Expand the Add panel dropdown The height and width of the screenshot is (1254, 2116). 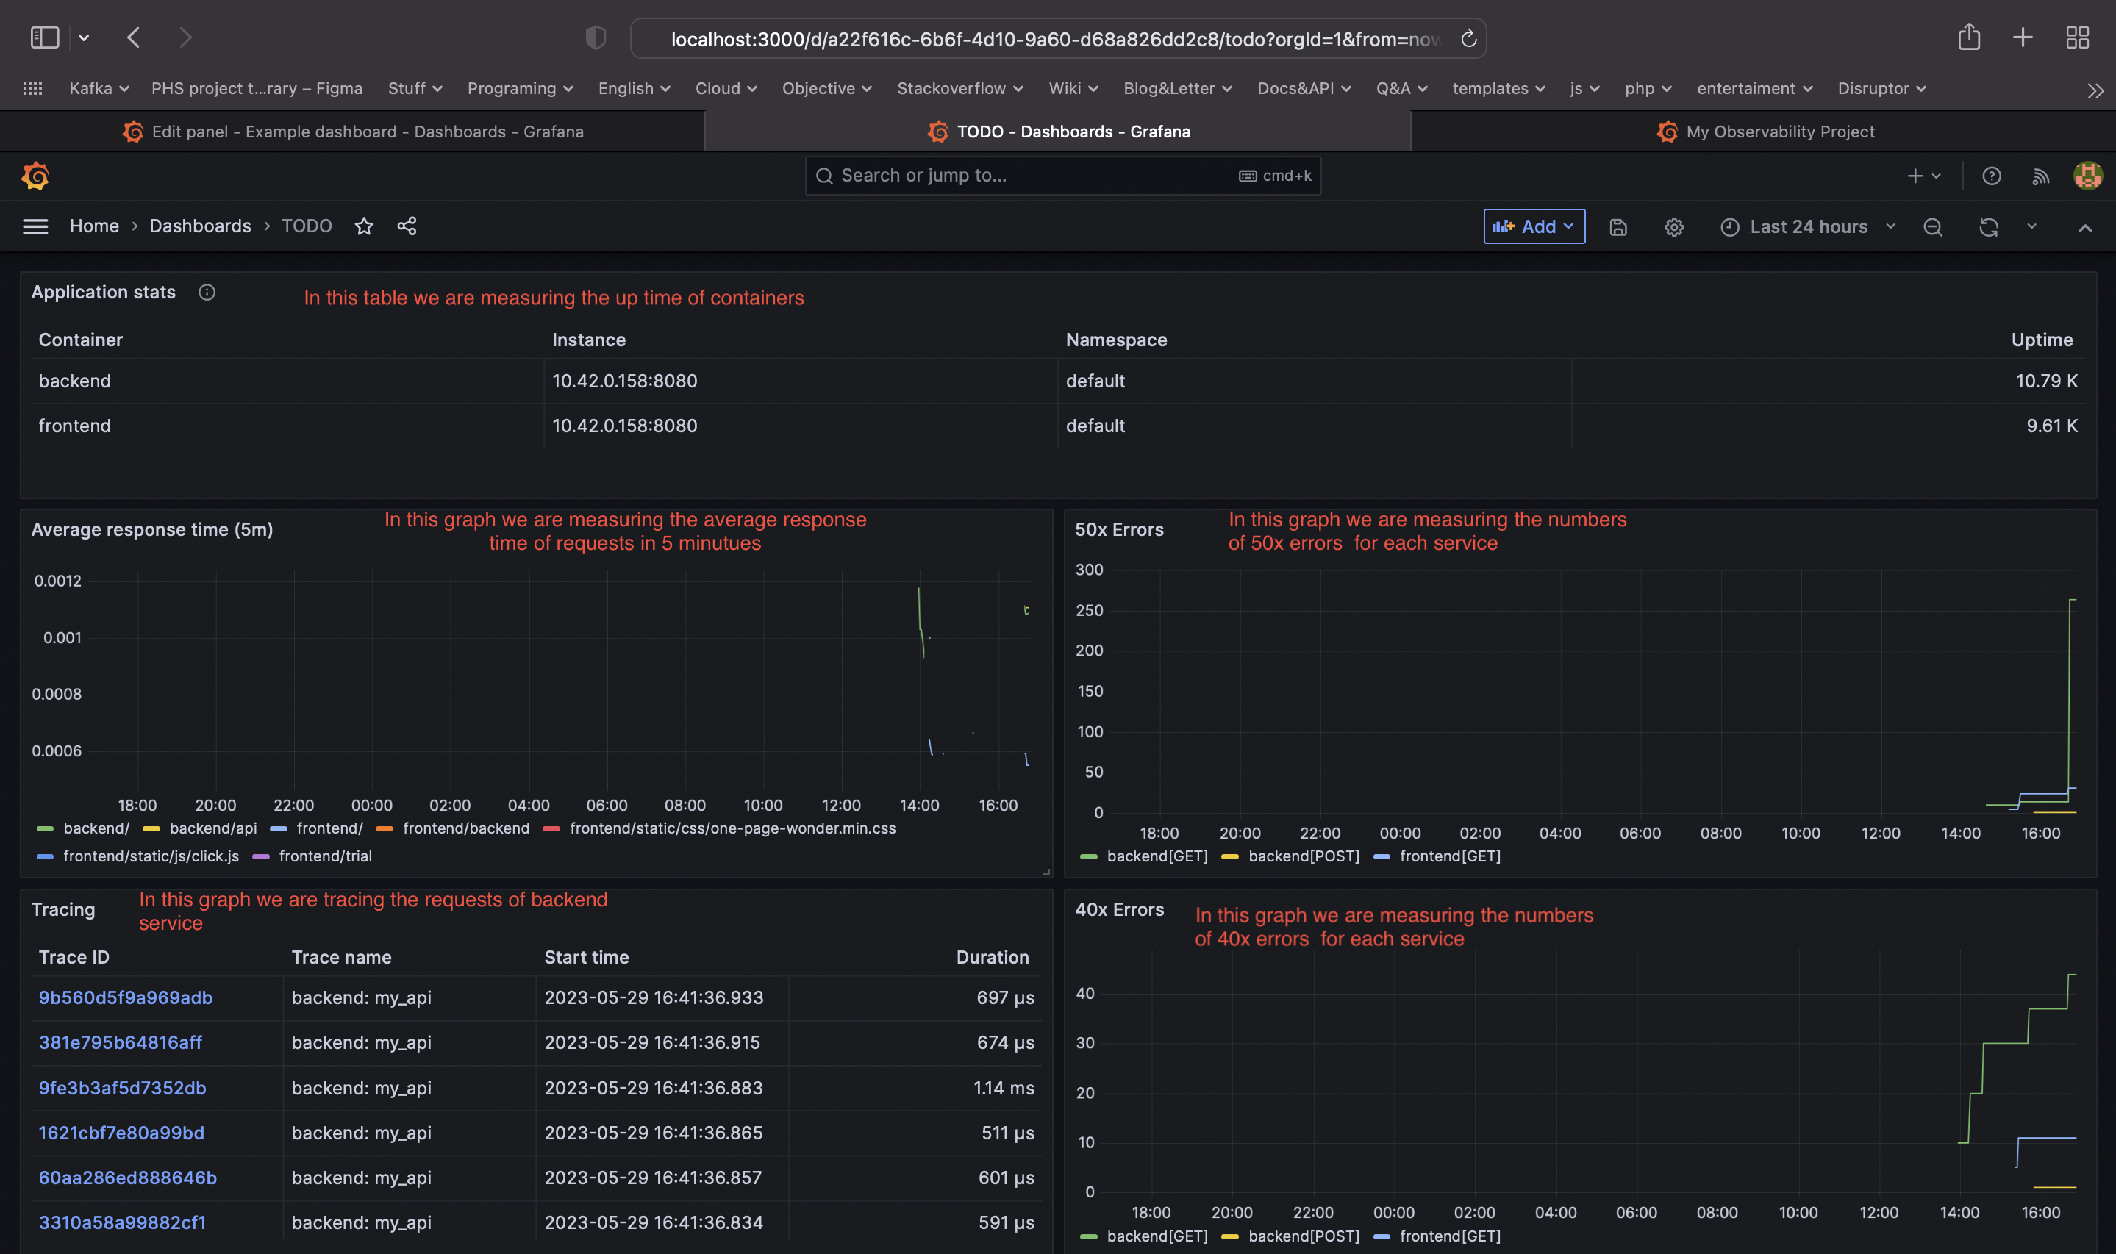(x=1533, y=226)
